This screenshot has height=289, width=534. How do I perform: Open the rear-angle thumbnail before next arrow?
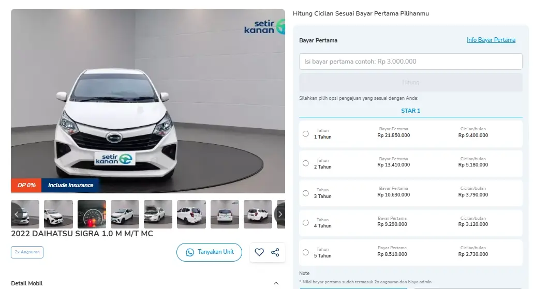point(258,214)
